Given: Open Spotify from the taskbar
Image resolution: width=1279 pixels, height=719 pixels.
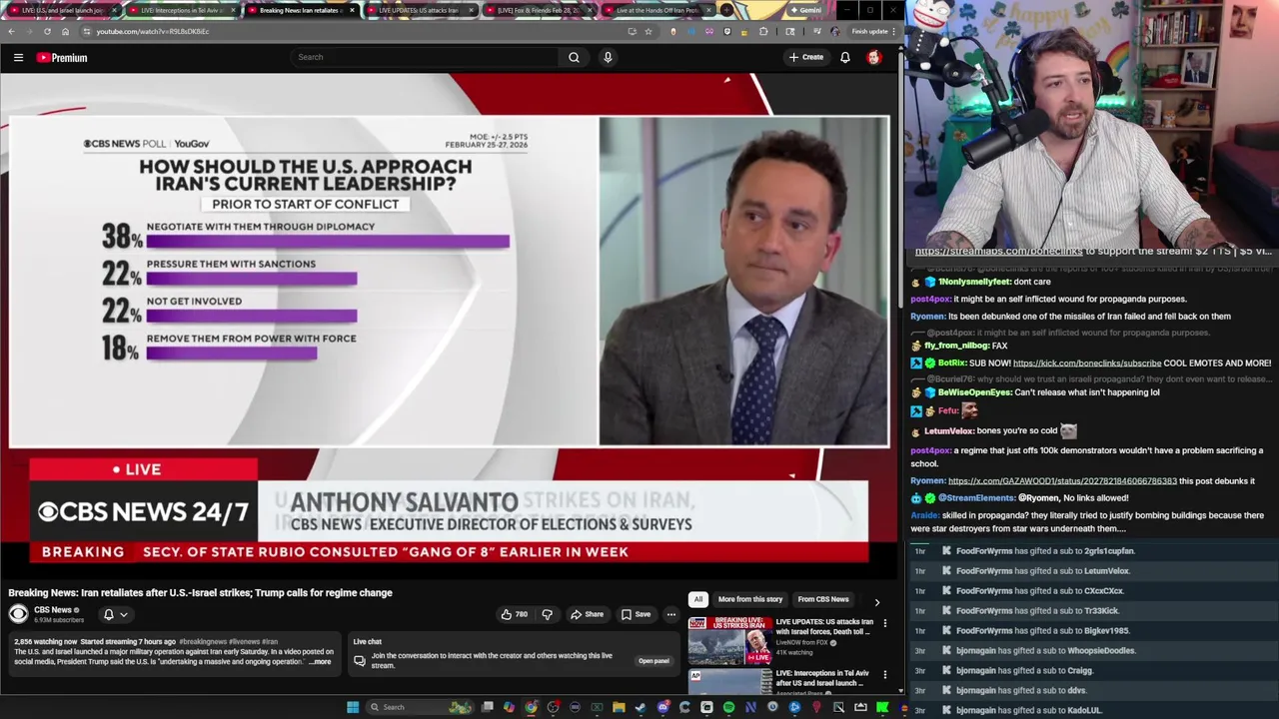Looking at the screenshot, I should tap(728, 707).
